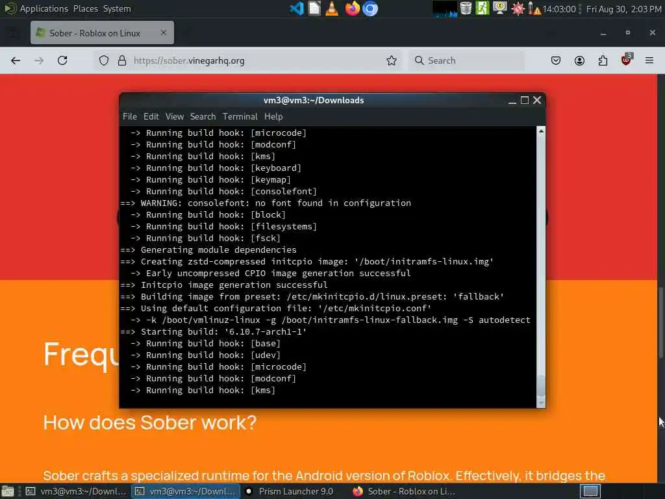Open the terminal File menu
This screenshot has width=665, height=499.
[x=130, y=116]
